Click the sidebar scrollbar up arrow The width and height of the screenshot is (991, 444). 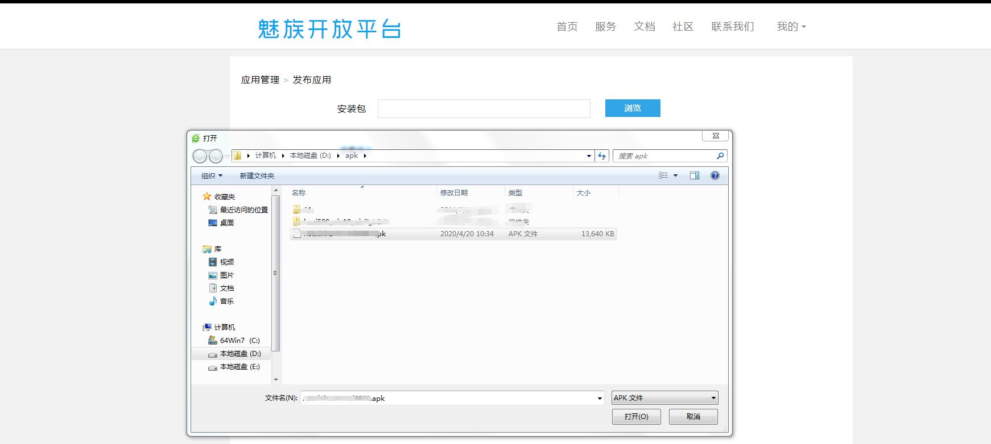coord(276,191)
